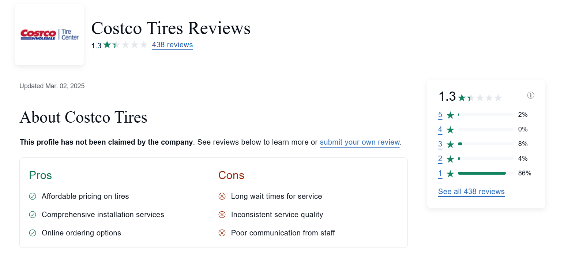Click the Costco Tire Center logo
Screen dimensions: 564x253
tap(49, 34)
